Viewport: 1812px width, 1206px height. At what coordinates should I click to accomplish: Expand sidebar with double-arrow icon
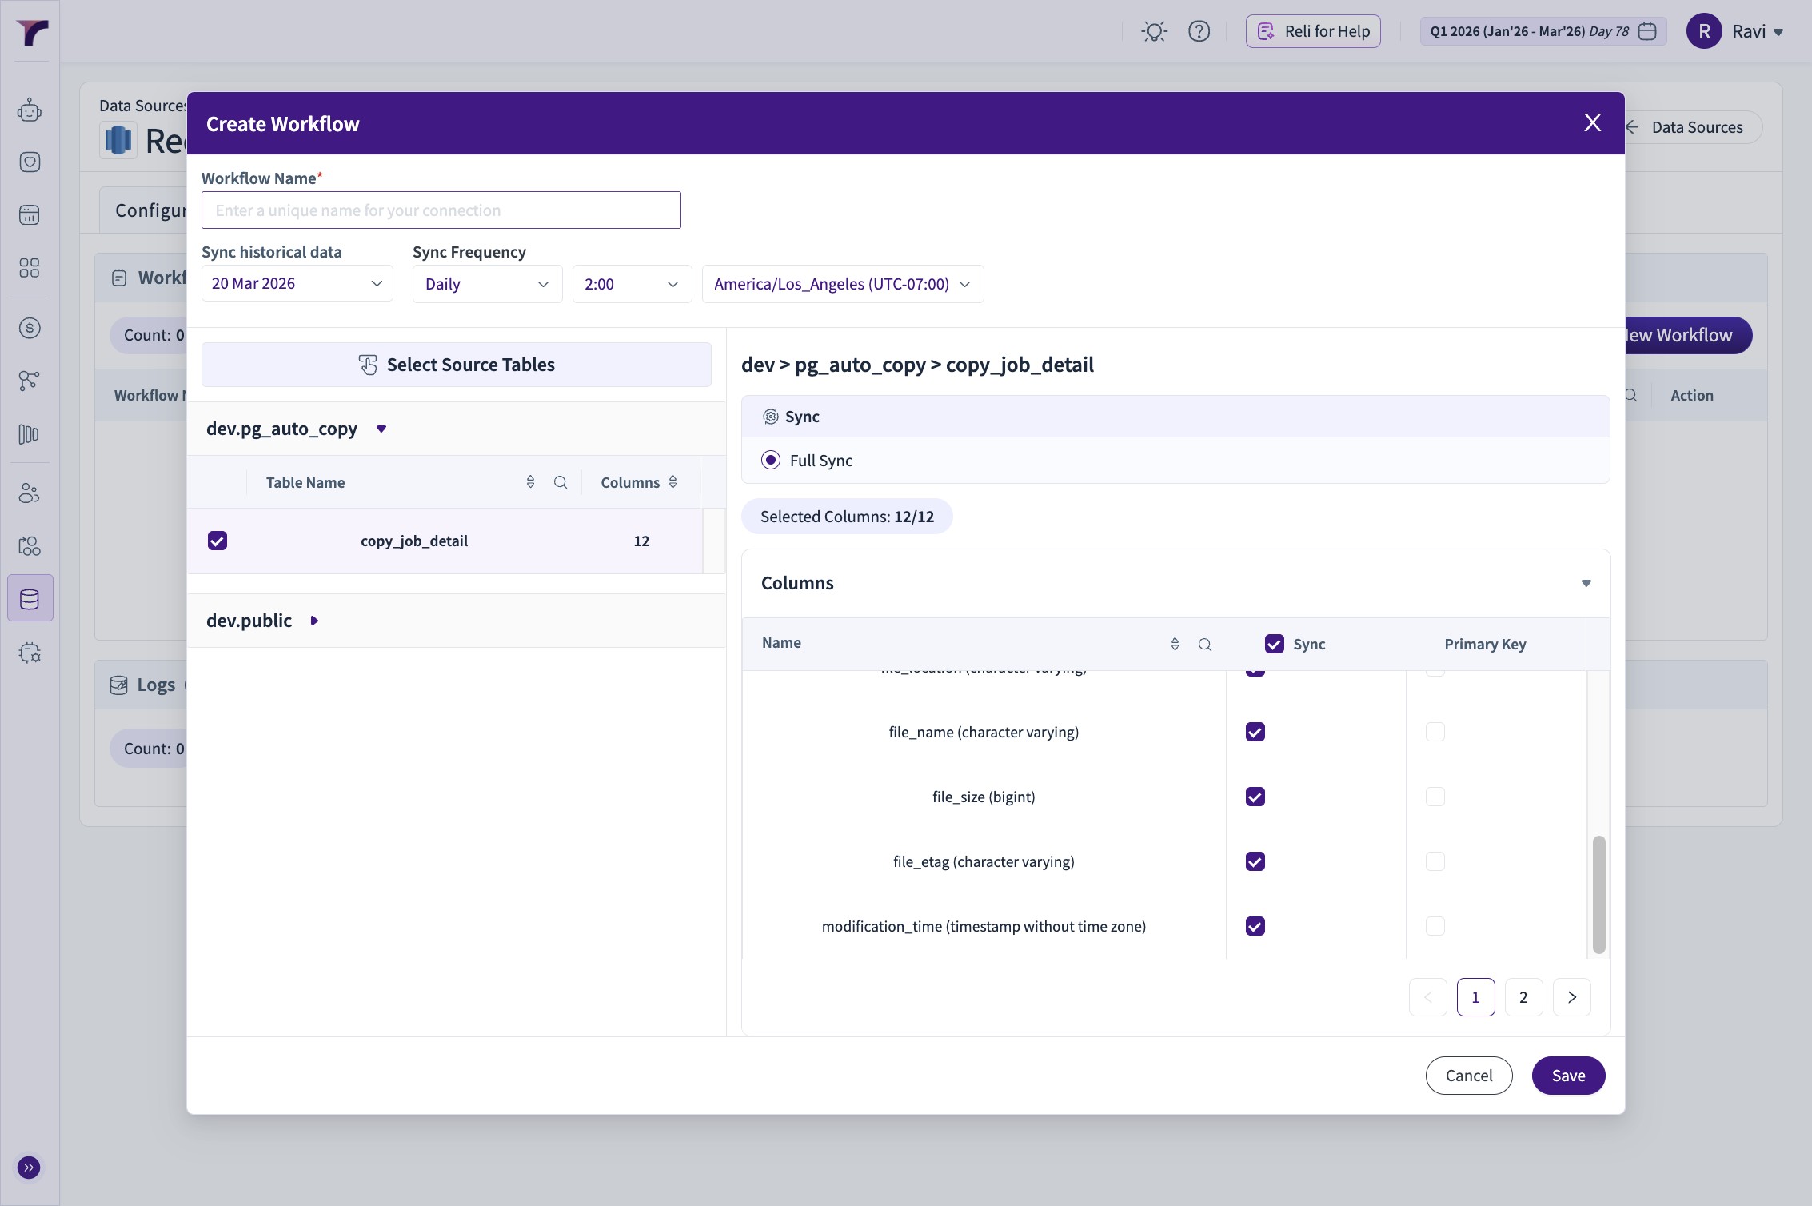point(29,1168)
